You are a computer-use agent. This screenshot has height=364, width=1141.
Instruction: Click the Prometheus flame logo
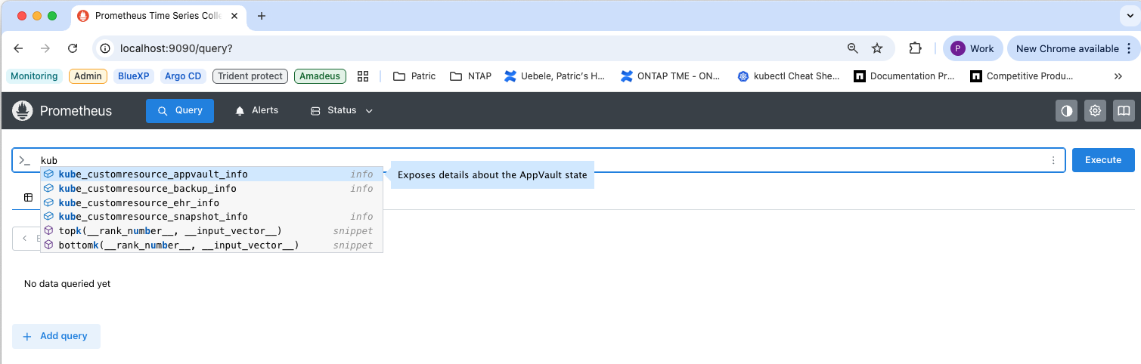coord(23,111)
